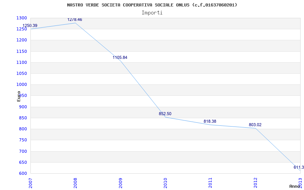Click the Anno axis label
304x190 pixels.
[x=294, y=186]
